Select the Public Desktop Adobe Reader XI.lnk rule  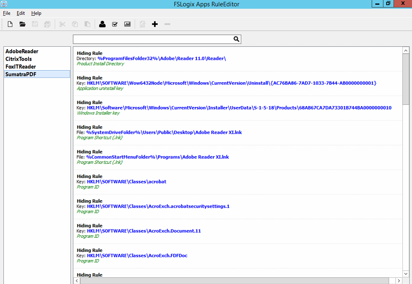(x=238, y=133)
